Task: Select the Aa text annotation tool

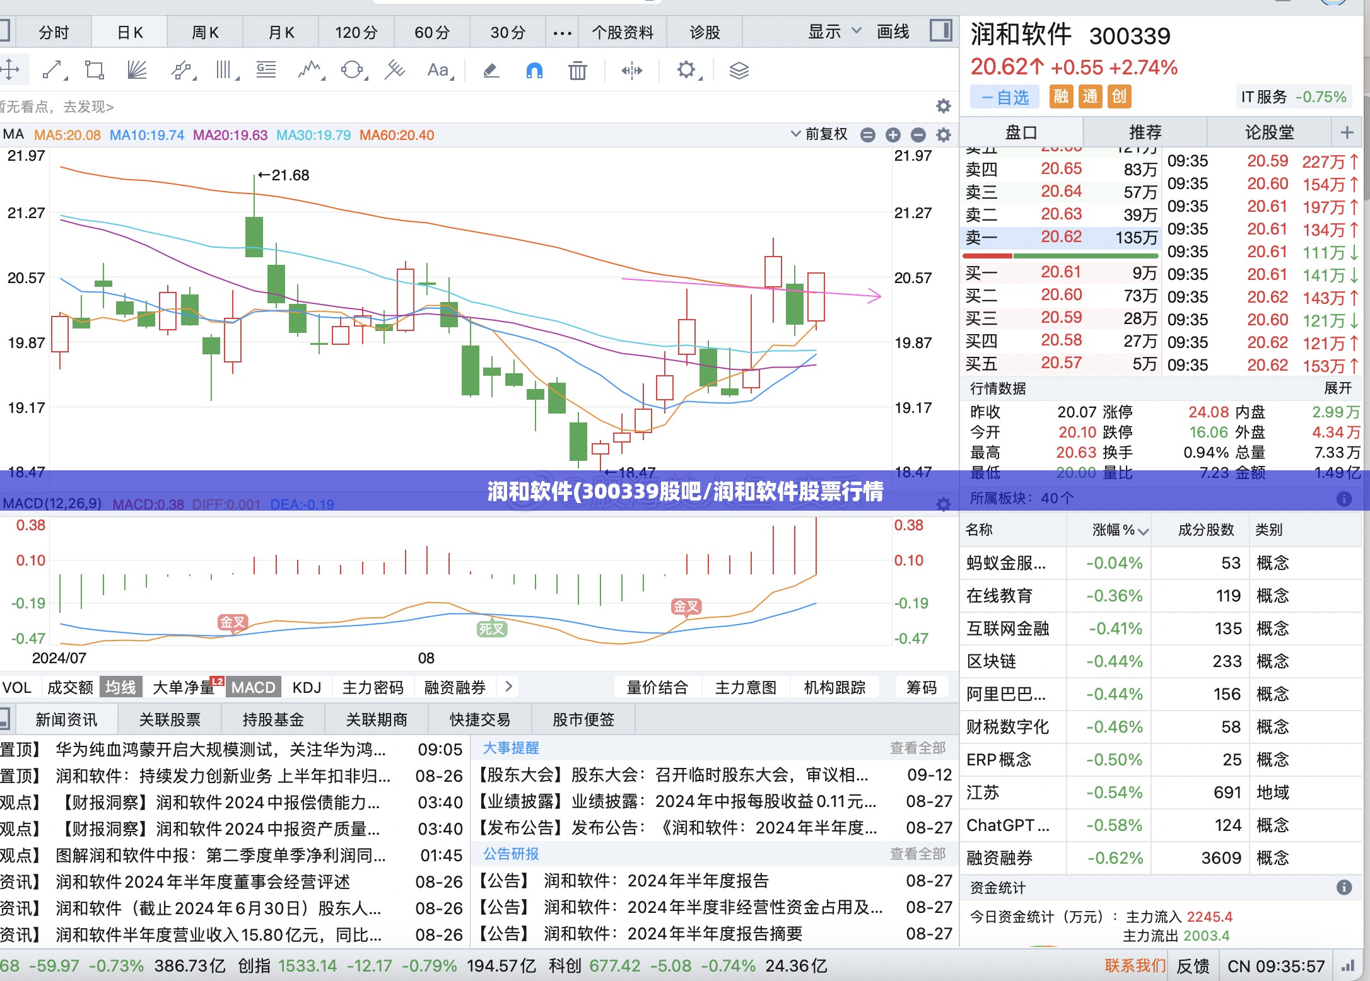Action: [x=440, y=70]
